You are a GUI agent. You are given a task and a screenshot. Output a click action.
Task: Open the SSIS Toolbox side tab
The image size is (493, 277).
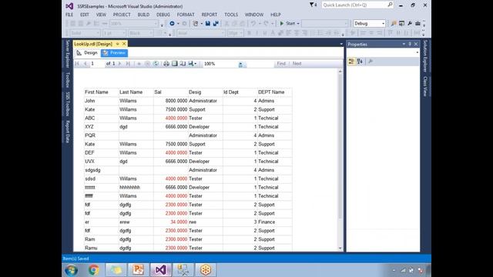(67, 104)
